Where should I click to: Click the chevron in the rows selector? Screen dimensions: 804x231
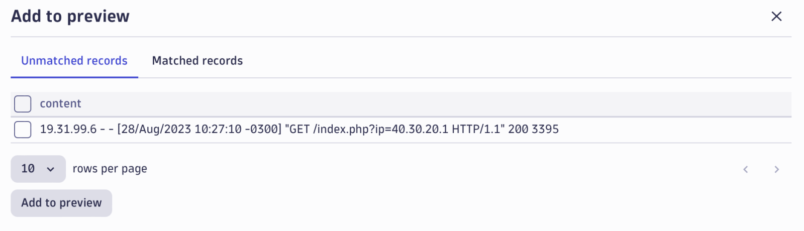click(50, 169)
